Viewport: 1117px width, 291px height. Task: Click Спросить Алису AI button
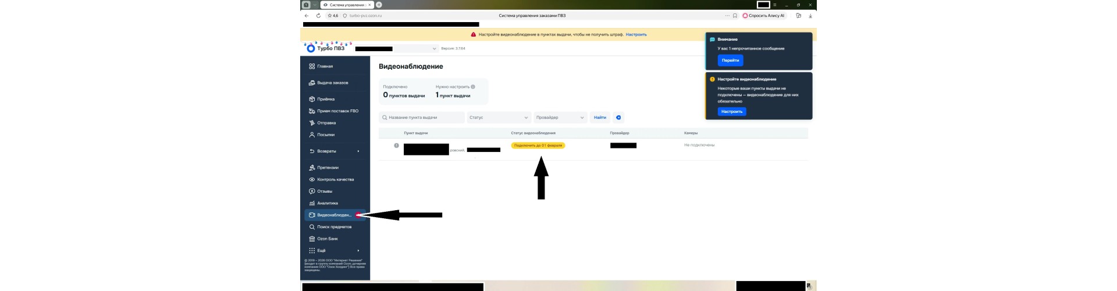coord(763,16)
